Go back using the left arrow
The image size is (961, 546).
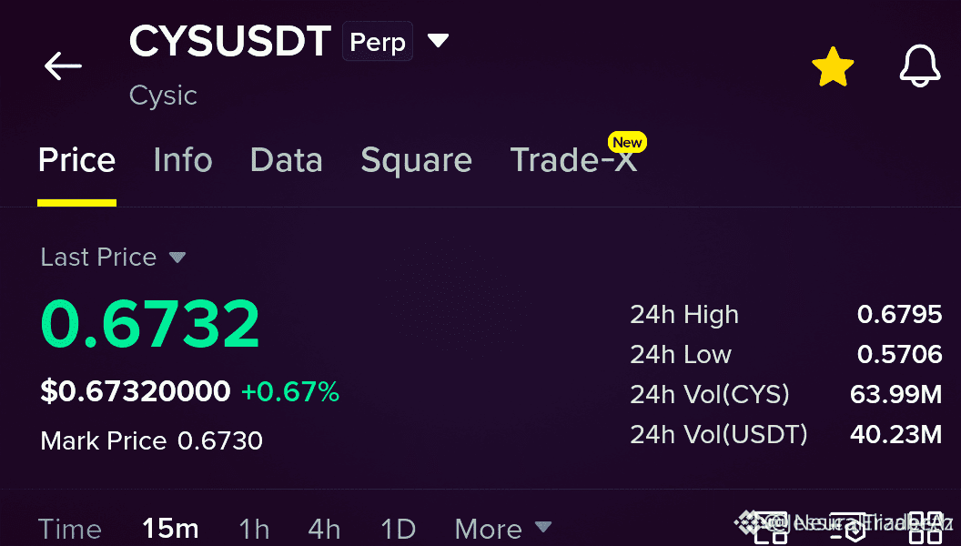(x=63, y=66)
